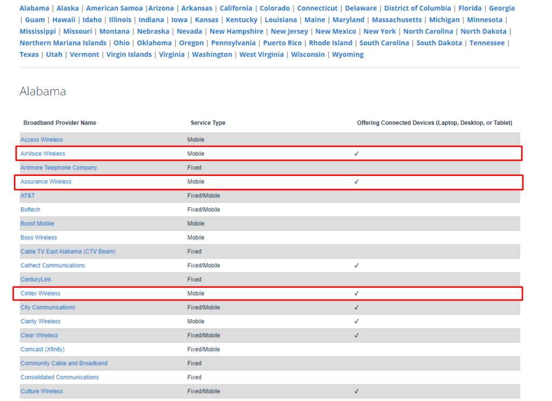Screen dimensions: 552x401
Task: Select Massachusetts from state list
Action: 397,20
